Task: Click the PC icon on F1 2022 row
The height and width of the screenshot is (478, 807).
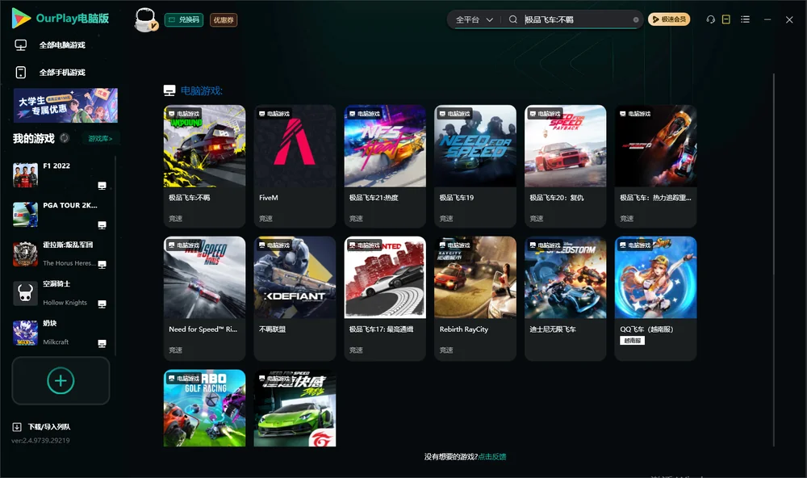Action: coord(102,186)
